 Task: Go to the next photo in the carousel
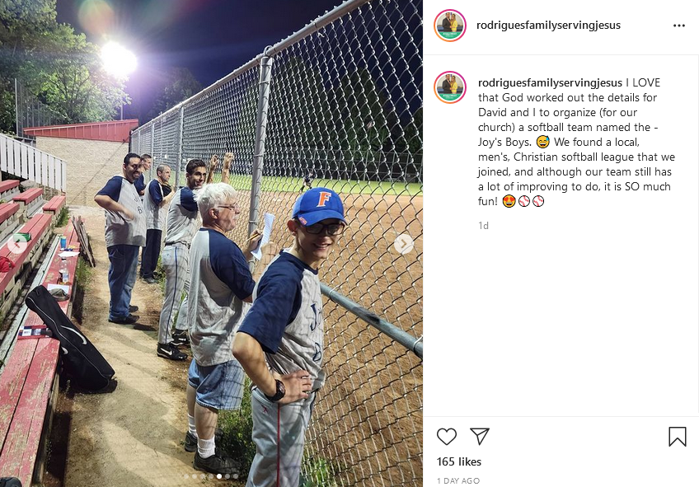(403, 244)
